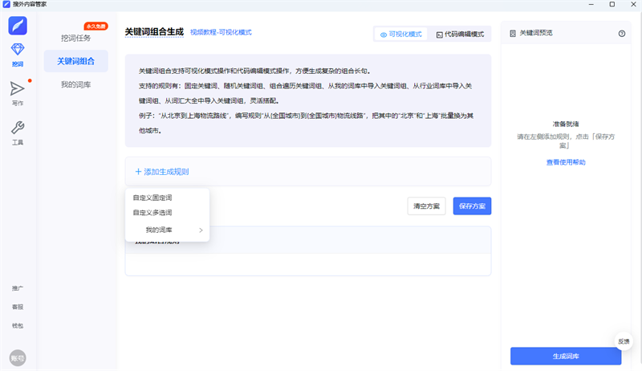Screen dimensions: 642x371
Task: Open 推广 in the left sidebar
Action: (x=18, y=288)
